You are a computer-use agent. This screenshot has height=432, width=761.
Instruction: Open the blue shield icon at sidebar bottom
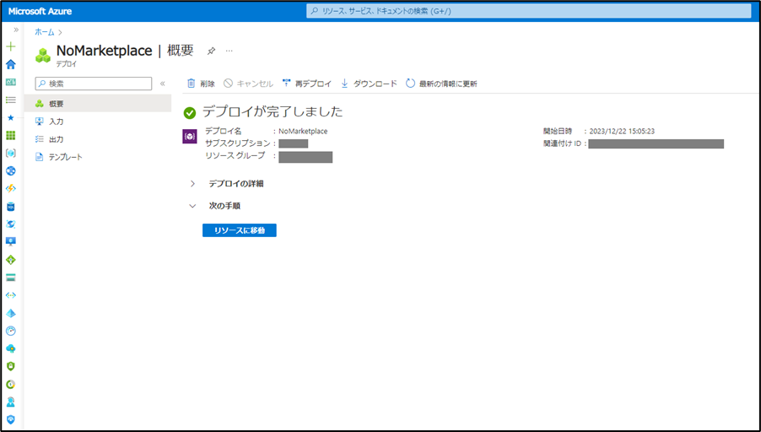(11, 419)
